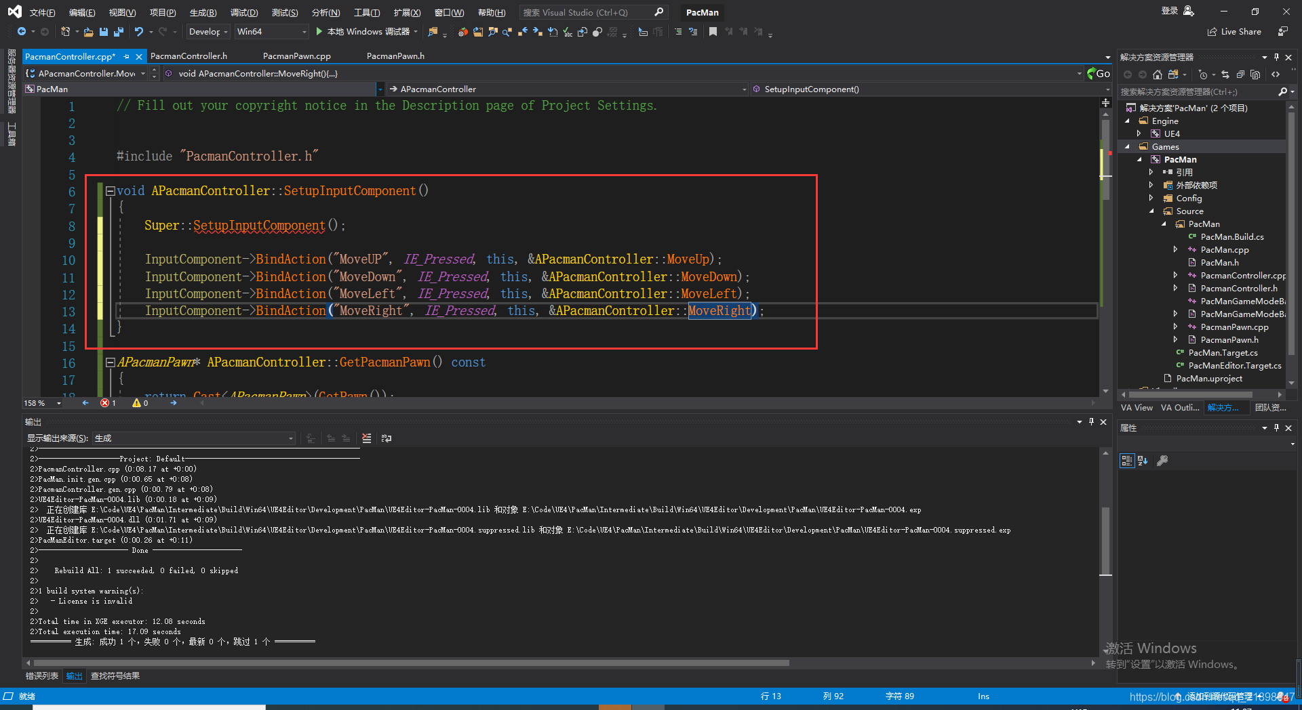Click the Live Share button
Image resolution: width=1302 pixels, height=710 pixels.
pyautogui.click(x=1234, y=32)
